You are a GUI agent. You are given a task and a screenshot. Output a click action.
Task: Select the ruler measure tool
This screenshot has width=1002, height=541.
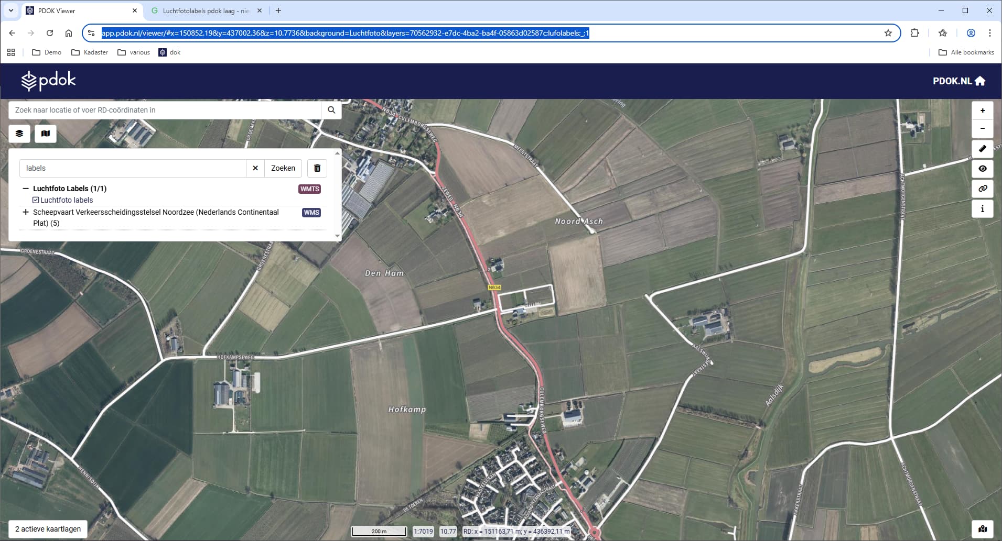982,149
